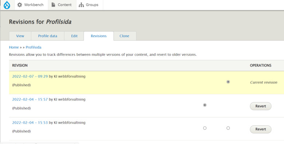Switch to the Edit tab

[74, 36]
